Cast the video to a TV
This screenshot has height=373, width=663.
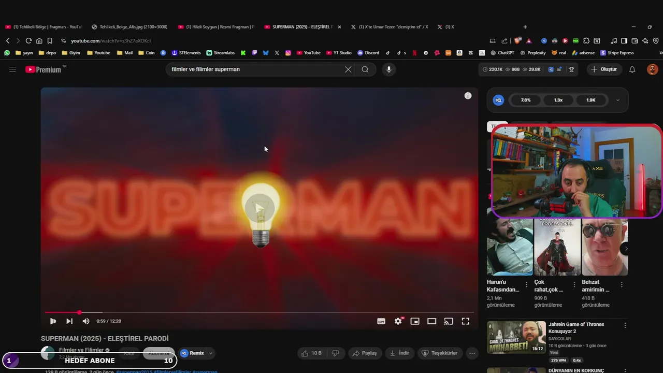coord(449,321)
